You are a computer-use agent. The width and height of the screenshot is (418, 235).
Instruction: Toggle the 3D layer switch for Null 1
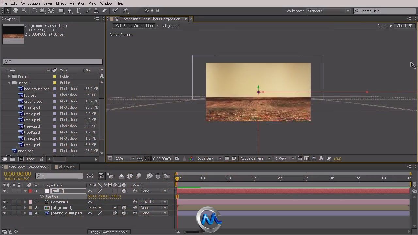tap(124, 191)
